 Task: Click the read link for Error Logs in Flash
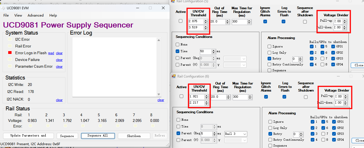pos(51,53)
